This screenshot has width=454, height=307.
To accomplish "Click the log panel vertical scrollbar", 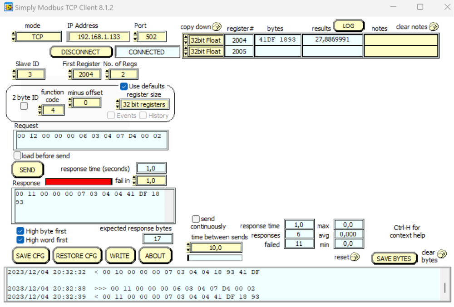I will click(444, 288).
